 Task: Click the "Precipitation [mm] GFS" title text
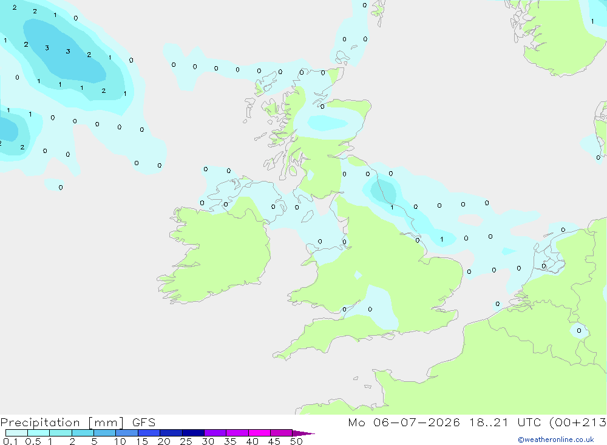pos(78,422)
